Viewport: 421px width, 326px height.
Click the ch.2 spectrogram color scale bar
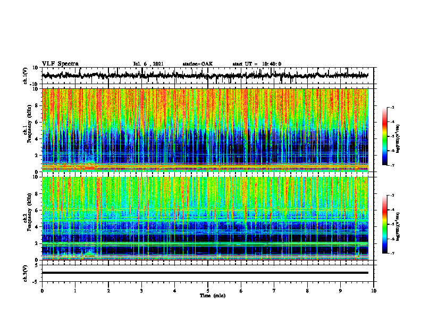[385, 224]
